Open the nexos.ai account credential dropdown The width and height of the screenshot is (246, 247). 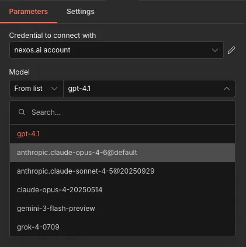click(116, 50)
